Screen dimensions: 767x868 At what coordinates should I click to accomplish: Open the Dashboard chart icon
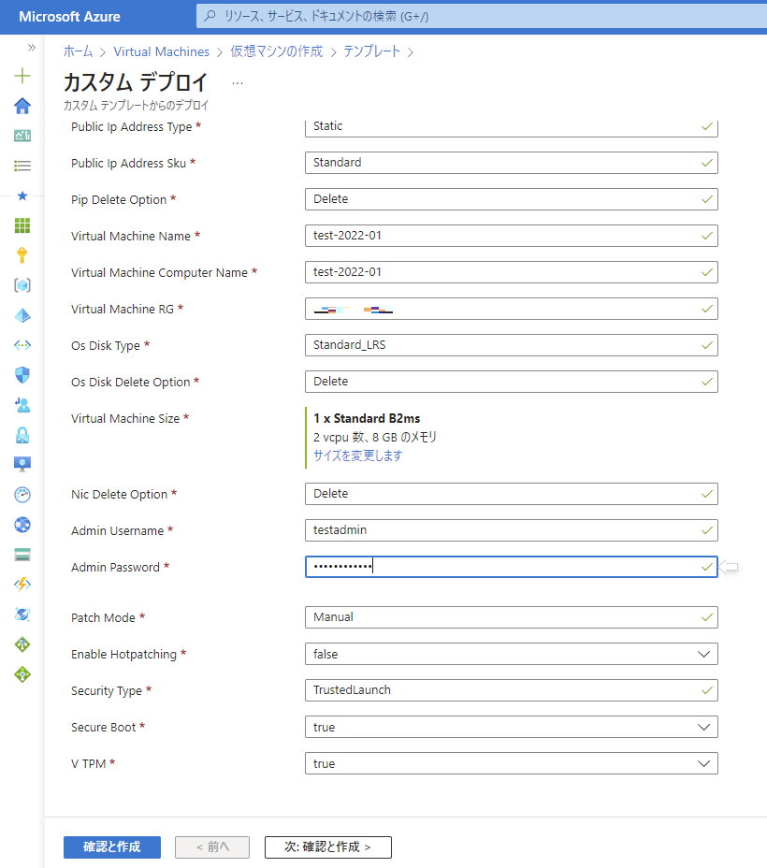pyautogui.click(x=22, y=136)
